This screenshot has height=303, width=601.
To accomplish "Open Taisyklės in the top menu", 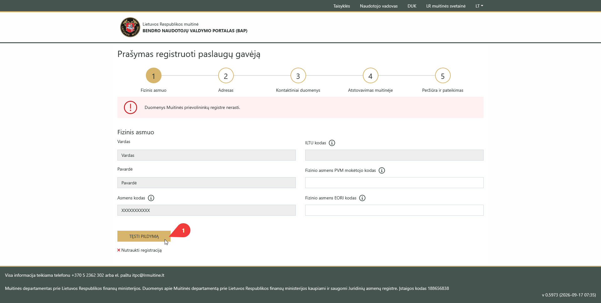I will pos(342,6).
